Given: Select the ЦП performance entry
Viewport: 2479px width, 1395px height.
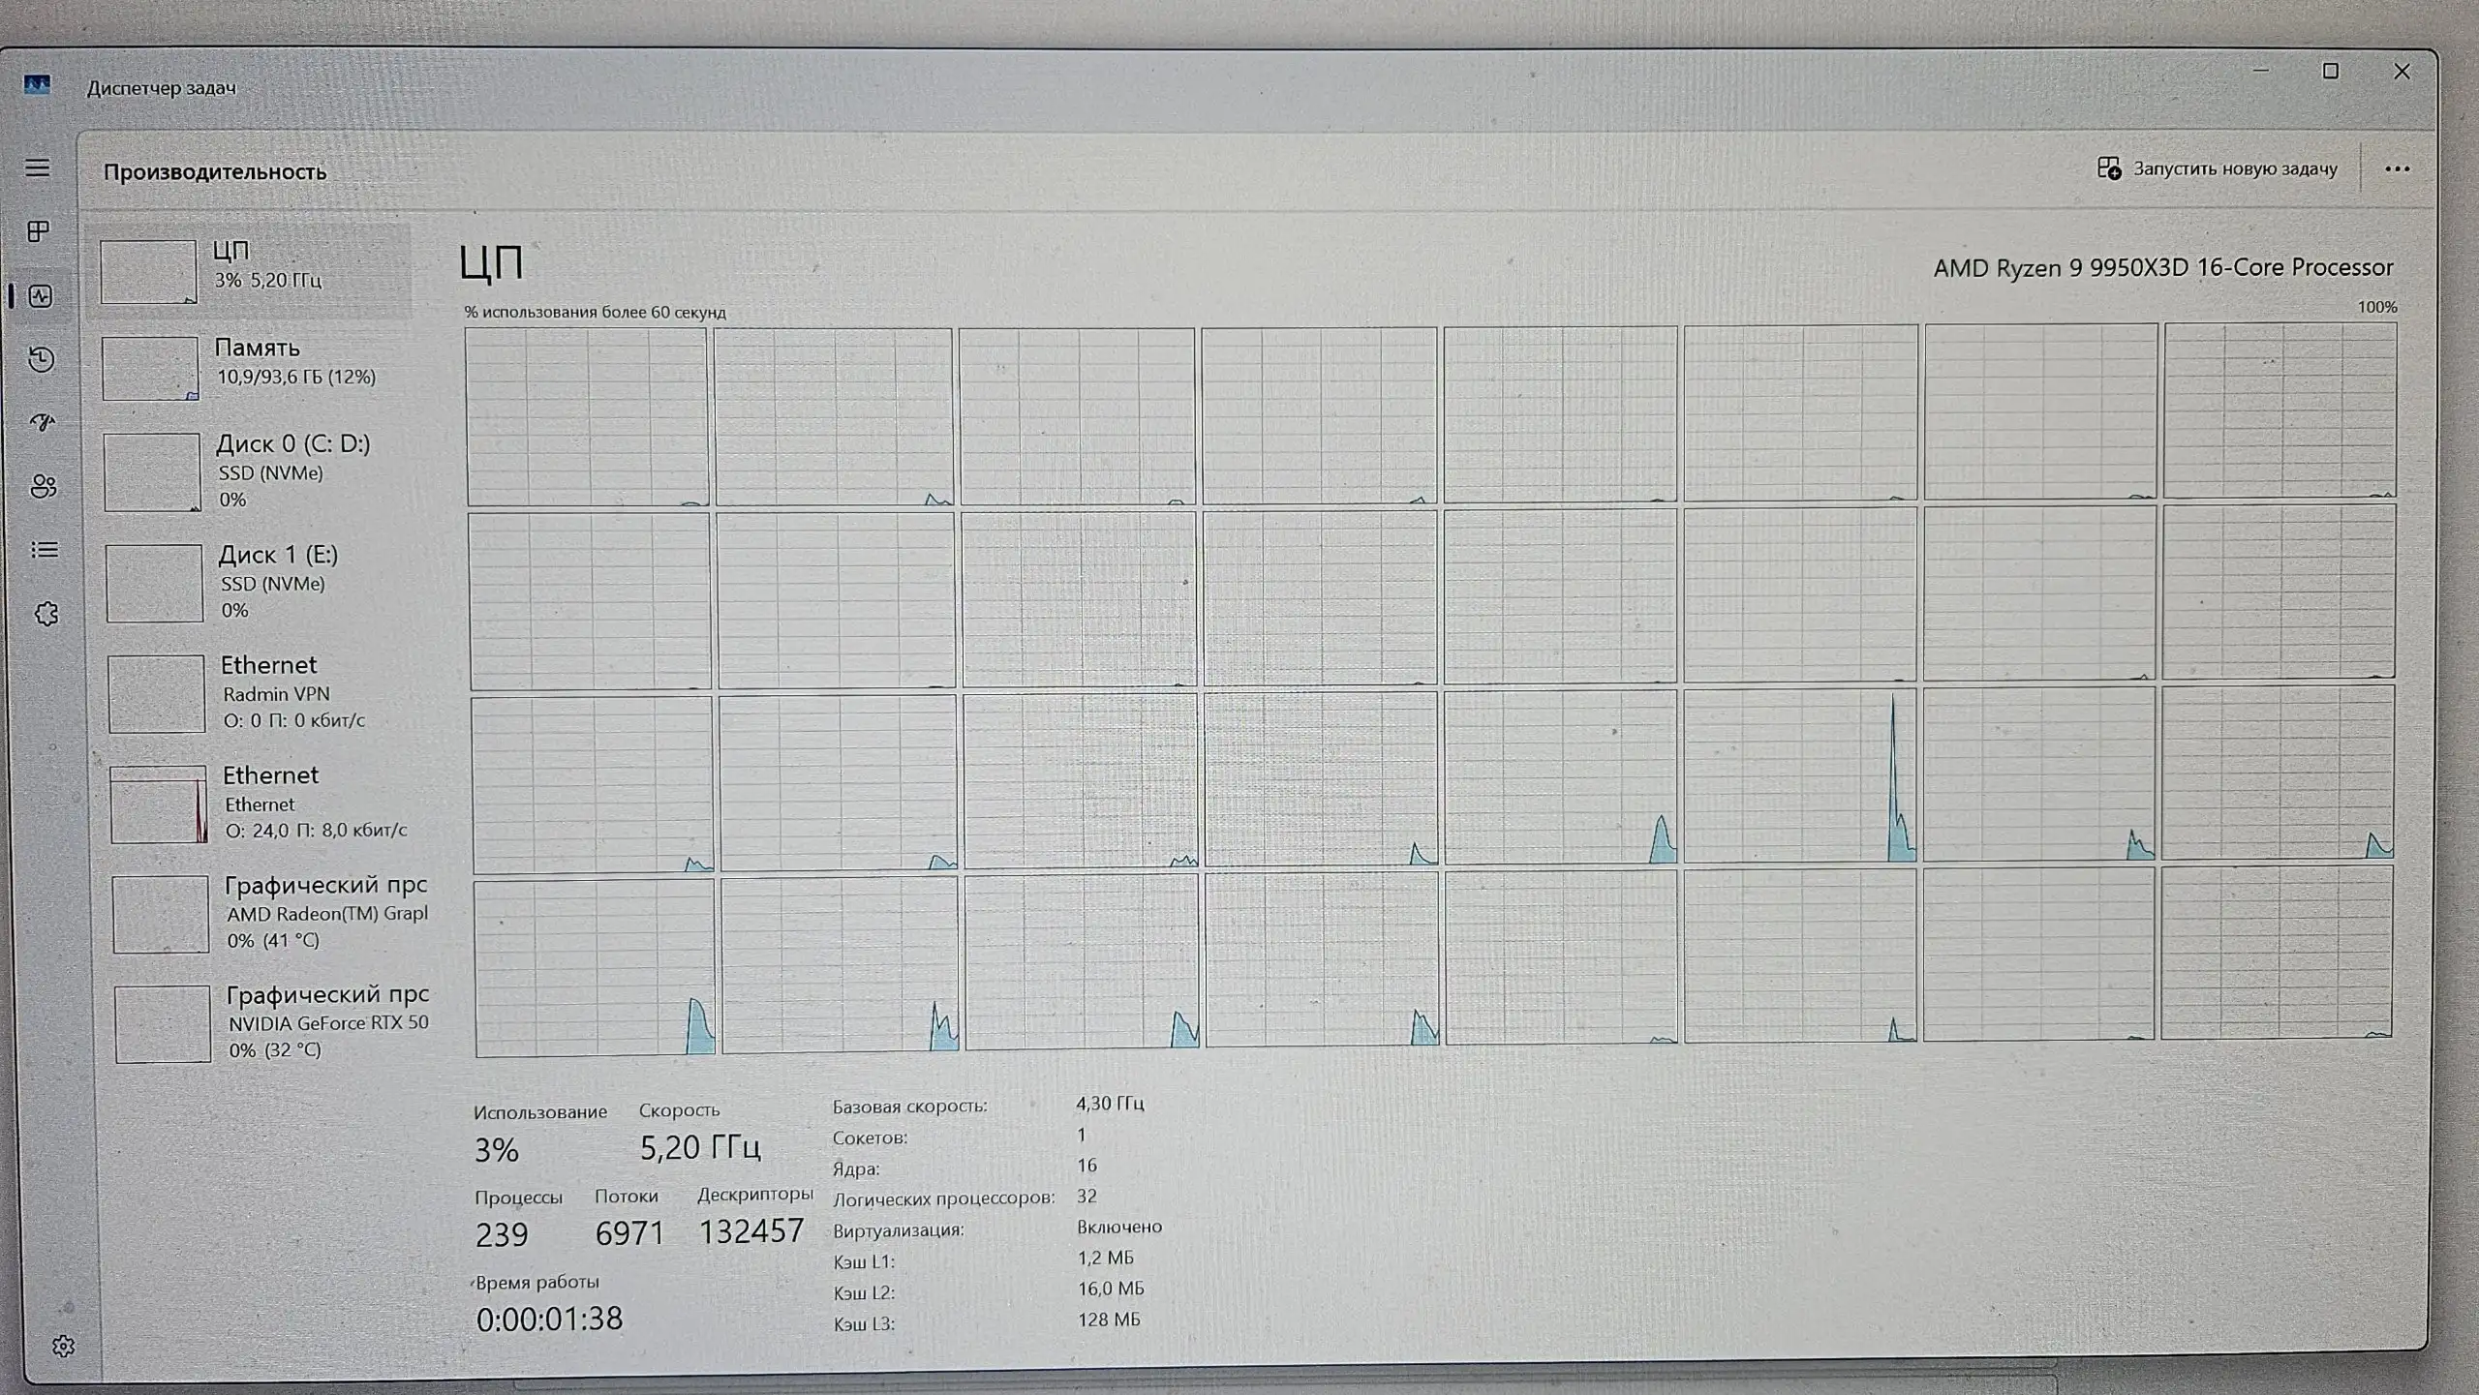Looking at the screenshot, I should [x=250, y=271].
